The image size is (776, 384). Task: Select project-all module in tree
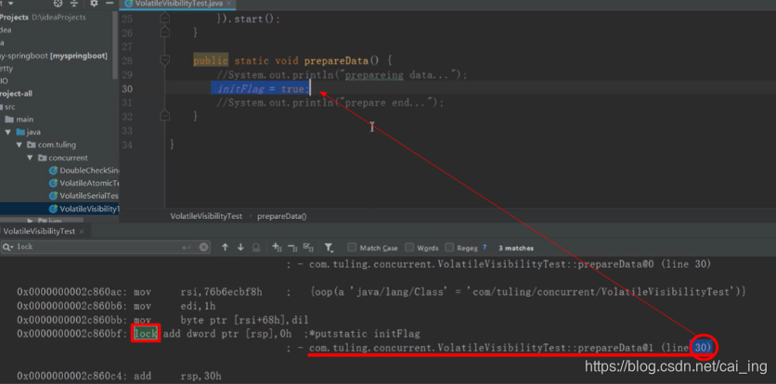point(17,94)
